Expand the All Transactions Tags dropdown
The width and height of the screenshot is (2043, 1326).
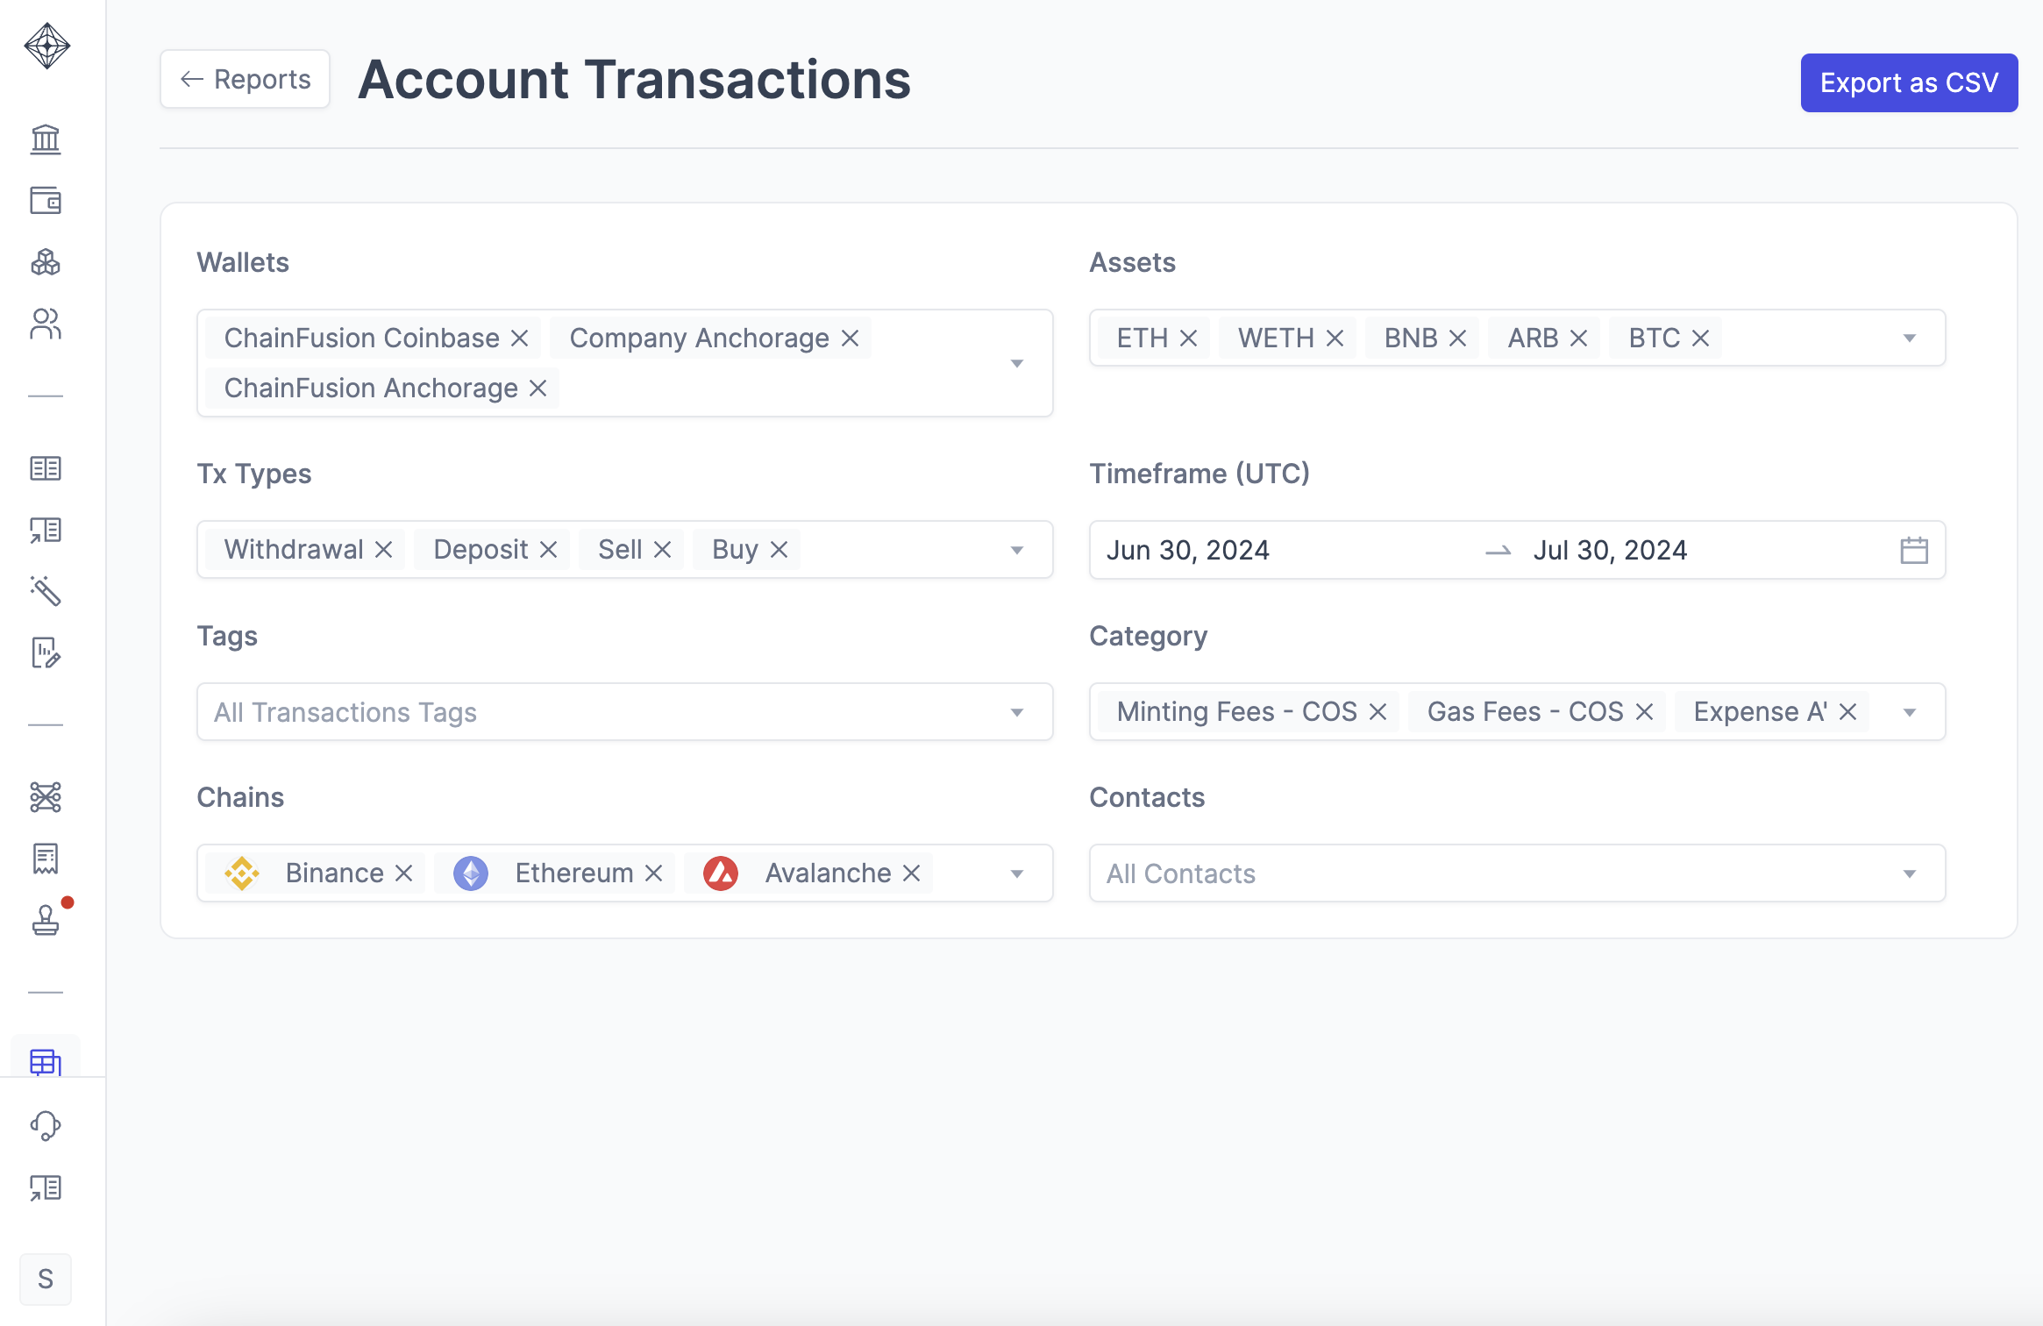point(1017,712)
